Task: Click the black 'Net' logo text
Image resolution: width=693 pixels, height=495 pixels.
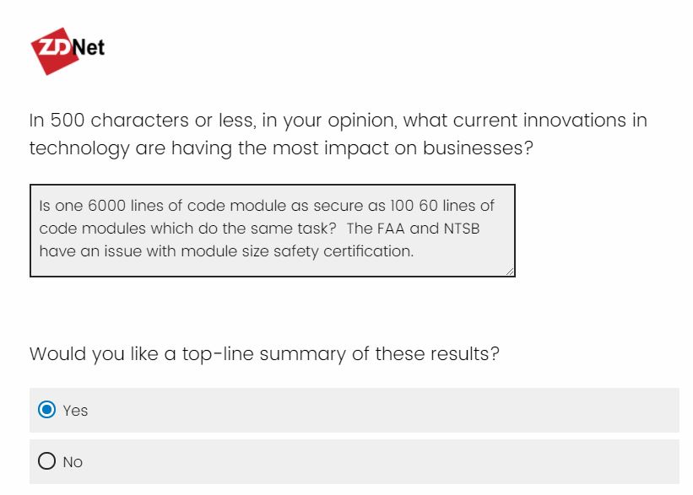Action: 89,47
